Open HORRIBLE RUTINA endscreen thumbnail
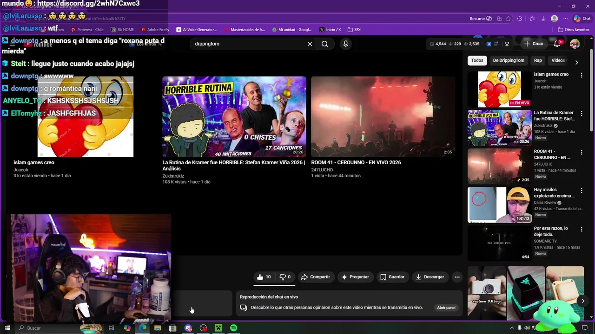 pyautogui.click(x=234, y=117)
